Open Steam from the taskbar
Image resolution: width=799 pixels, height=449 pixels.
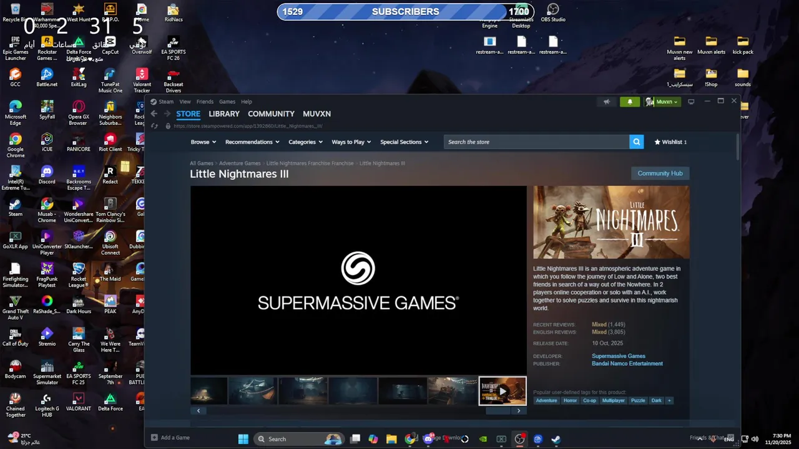coord(556,439)
